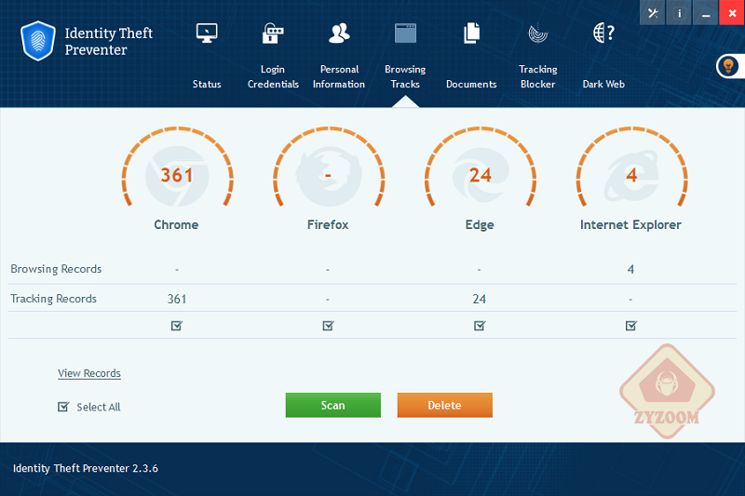Switch to the Documents tab label
The image size is (745, 496).
(471, 84)
